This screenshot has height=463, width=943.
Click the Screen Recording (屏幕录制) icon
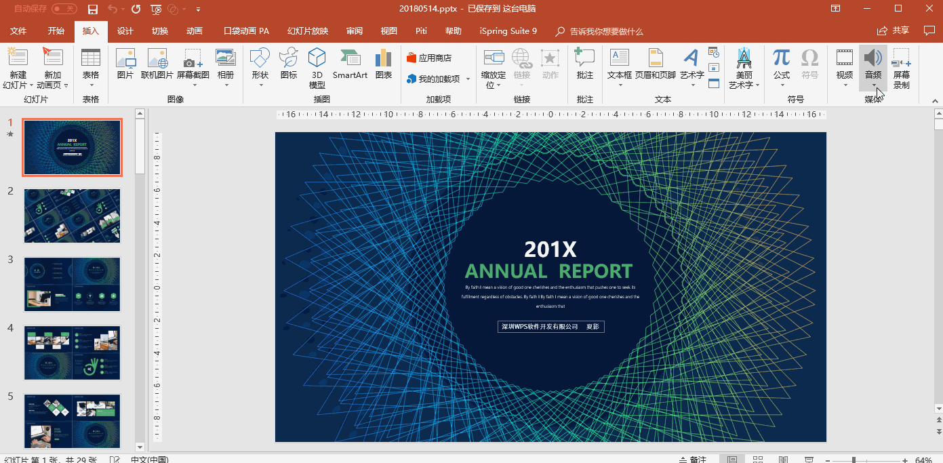[x=901, y=57]
